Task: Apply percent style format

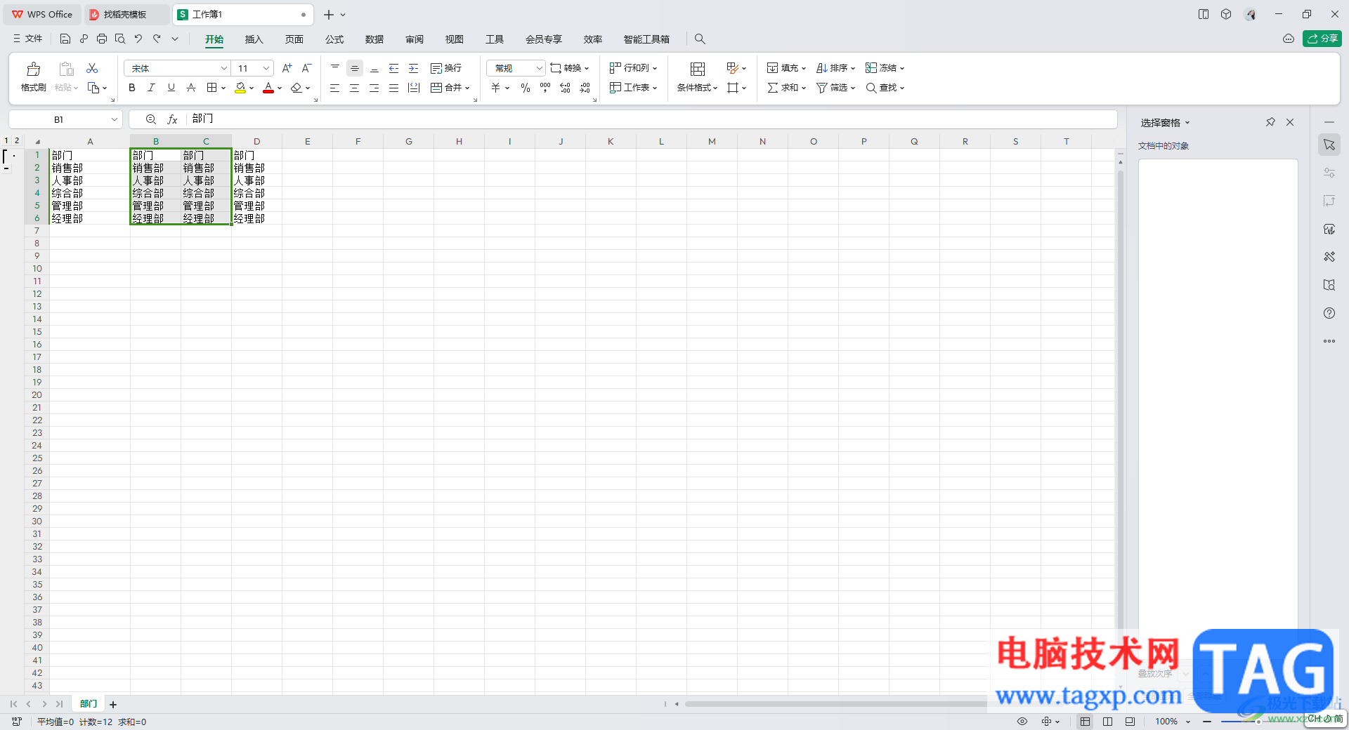Action: [x=526, y=88]
